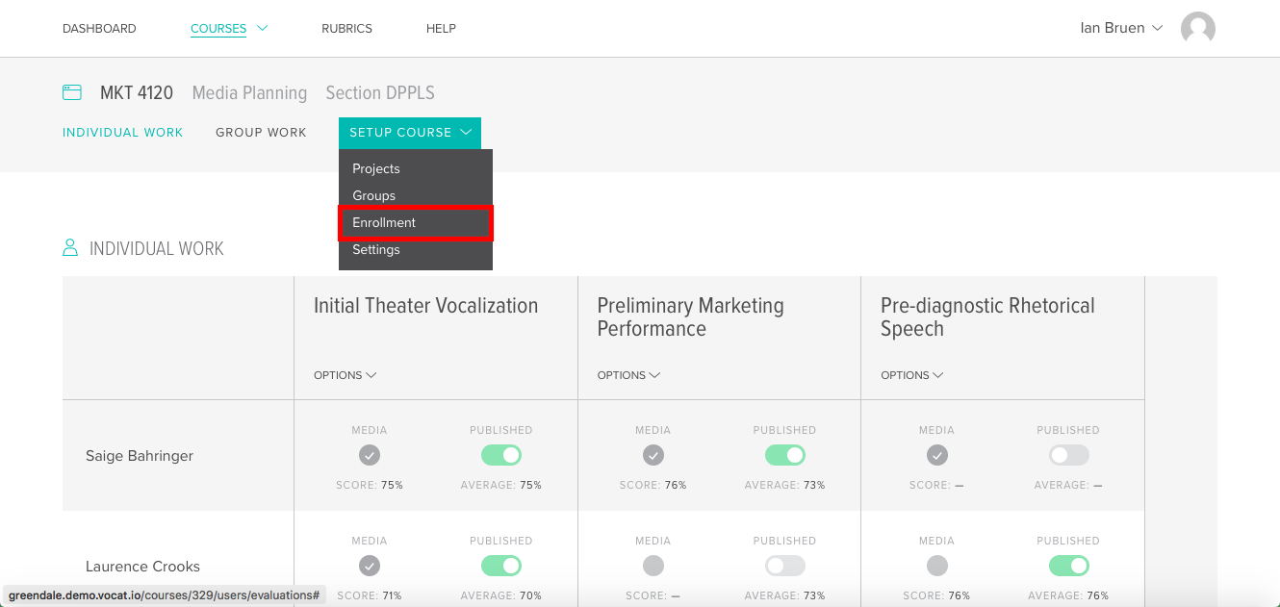Go to the Dashboard link
This screenshot has height=607, width=1280.
pyautogui.click(x=99, y=29)
